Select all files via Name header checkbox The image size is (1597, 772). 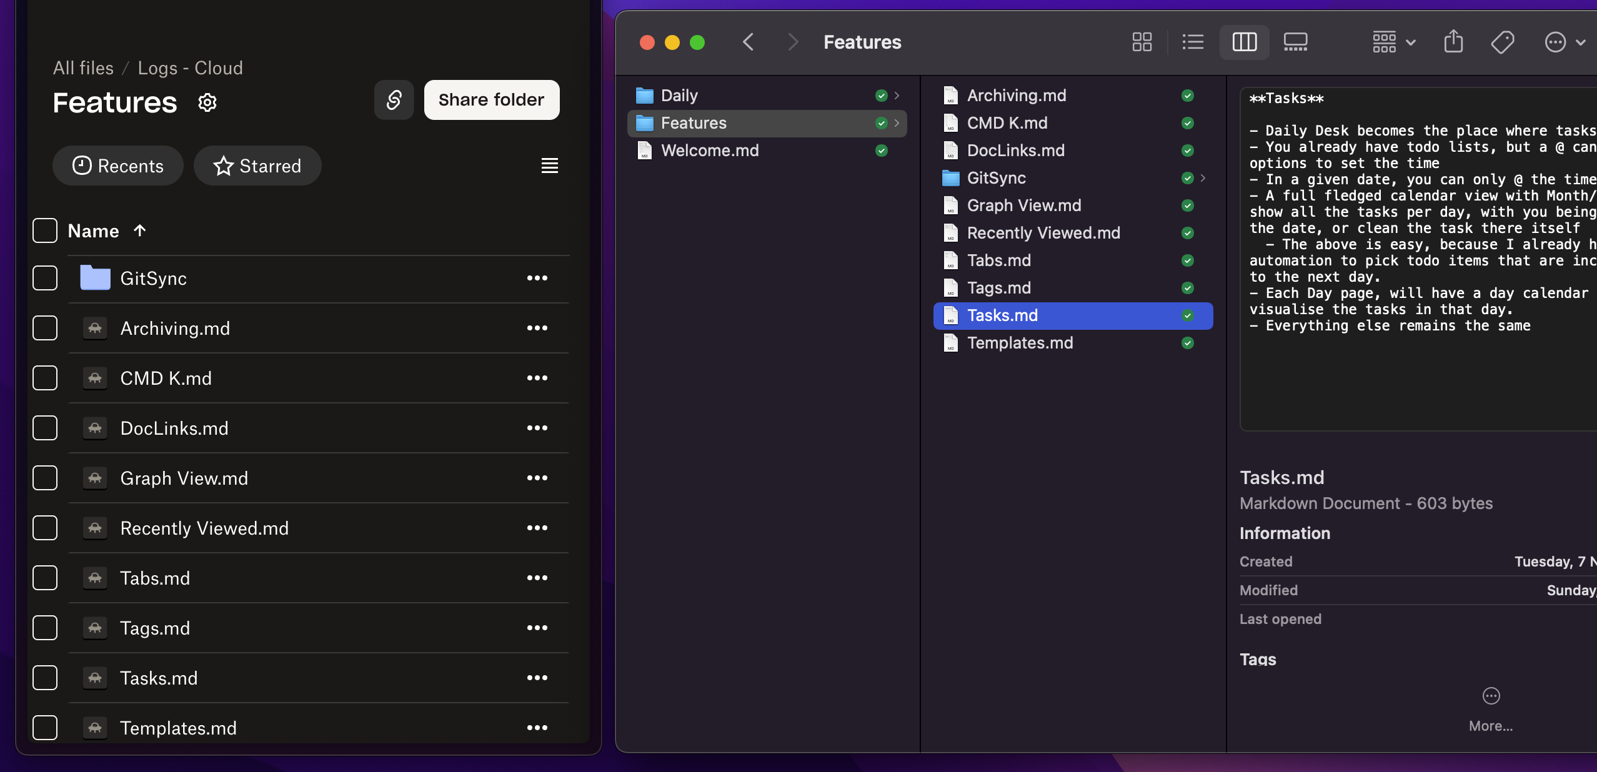(44, 230)
